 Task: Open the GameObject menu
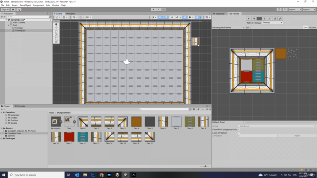pos(25,5)
